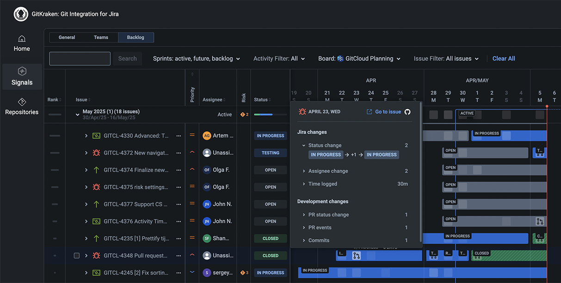Click the pull request icon on GITCL-4348's timeline bar
The width and height of the screenshot is (561, 283).
click(356, 256)
